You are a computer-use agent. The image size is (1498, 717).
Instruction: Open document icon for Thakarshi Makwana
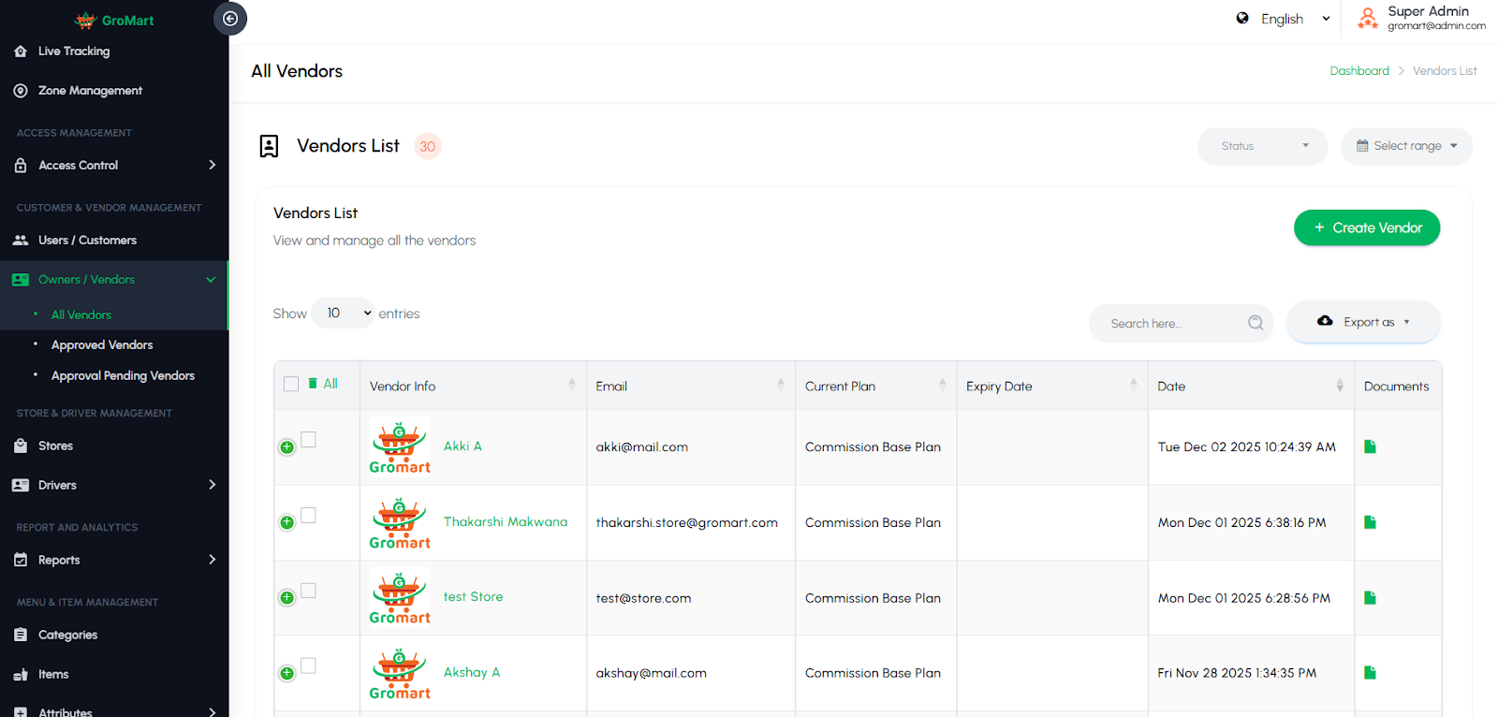[x=1370, y=522]
